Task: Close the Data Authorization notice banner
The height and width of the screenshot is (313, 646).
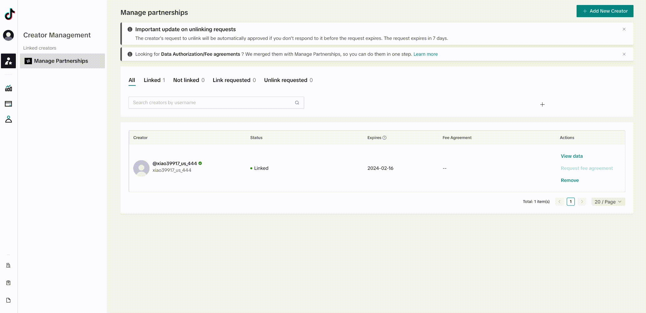Action: click(x=624, y=54)
